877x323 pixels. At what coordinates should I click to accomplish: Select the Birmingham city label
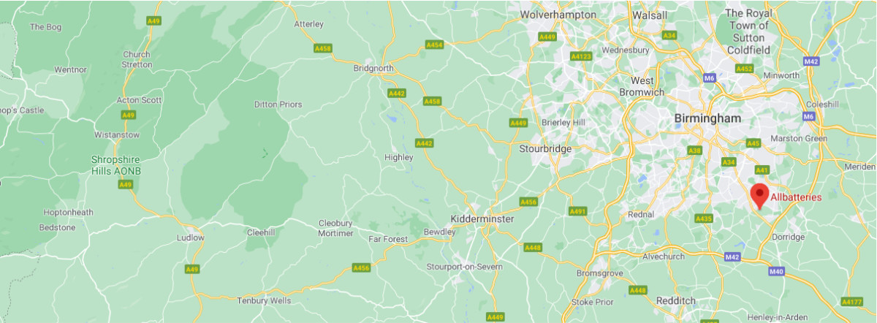coord(707,118)
